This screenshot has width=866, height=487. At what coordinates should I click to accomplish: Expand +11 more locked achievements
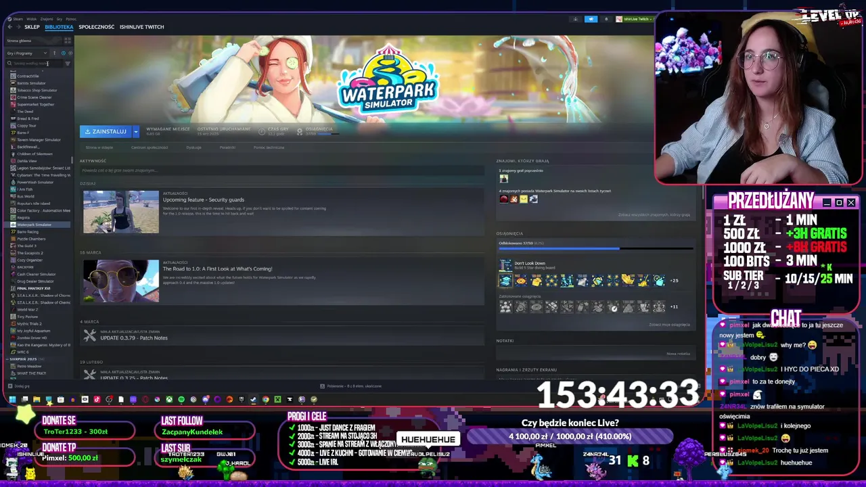click(x=674, y=307)
